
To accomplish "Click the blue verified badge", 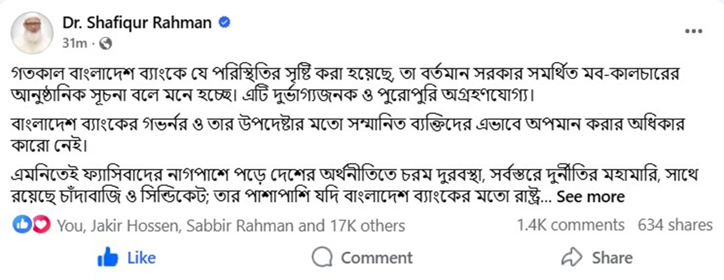I will point(225,23).
